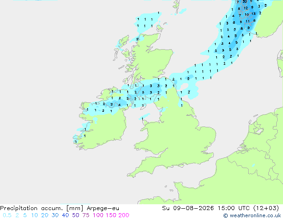Click the 'Precipitation accum. [mm]' title text
The height and width of the screenshot is (219, 283).
pyautogui.click(x=42, y=208)
